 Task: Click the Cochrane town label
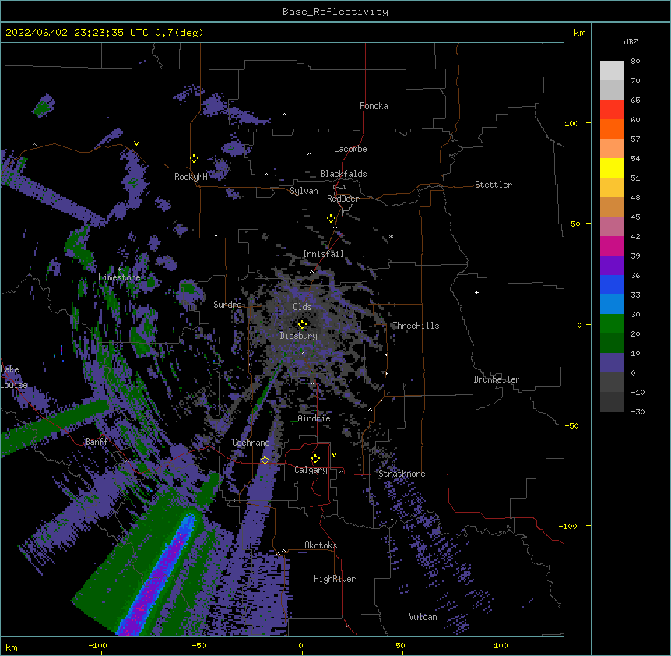pos(251,443)
